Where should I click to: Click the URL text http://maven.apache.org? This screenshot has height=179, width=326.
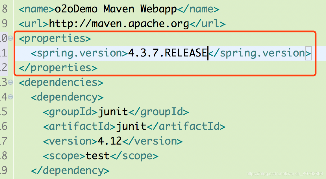point(119,24)
